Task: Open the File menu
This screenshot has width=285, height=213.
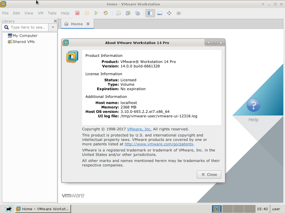Action: click(x=5, y=13)
